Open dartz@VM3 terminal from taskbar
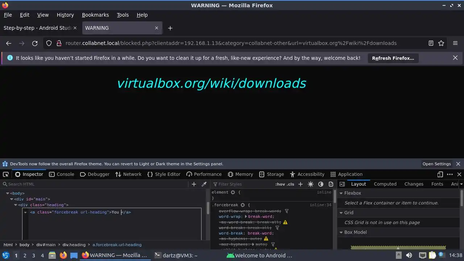464x261 pixels. point(176,256)
